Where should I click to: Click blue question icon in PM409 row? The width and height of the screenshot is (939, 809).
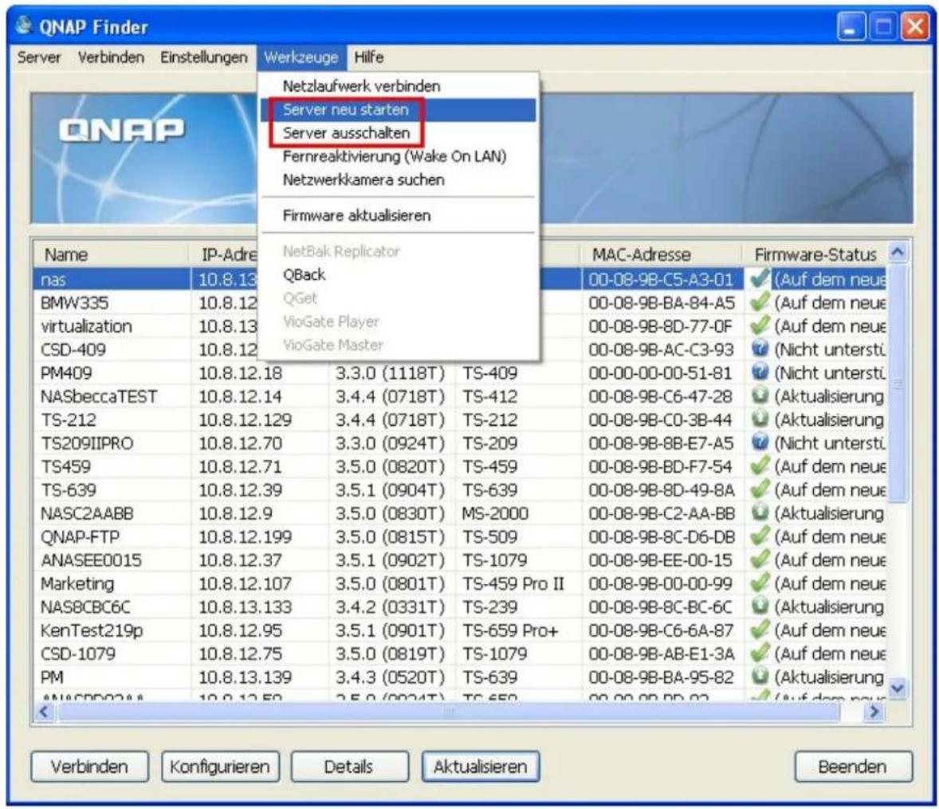click(x=760, y=372)
